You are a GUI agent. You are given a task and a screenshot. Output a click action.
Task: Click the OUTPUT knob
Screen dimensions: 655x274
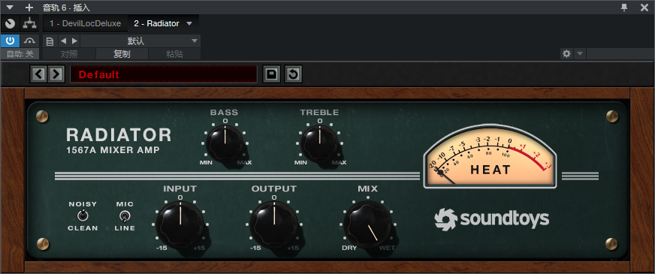point(274,224)
